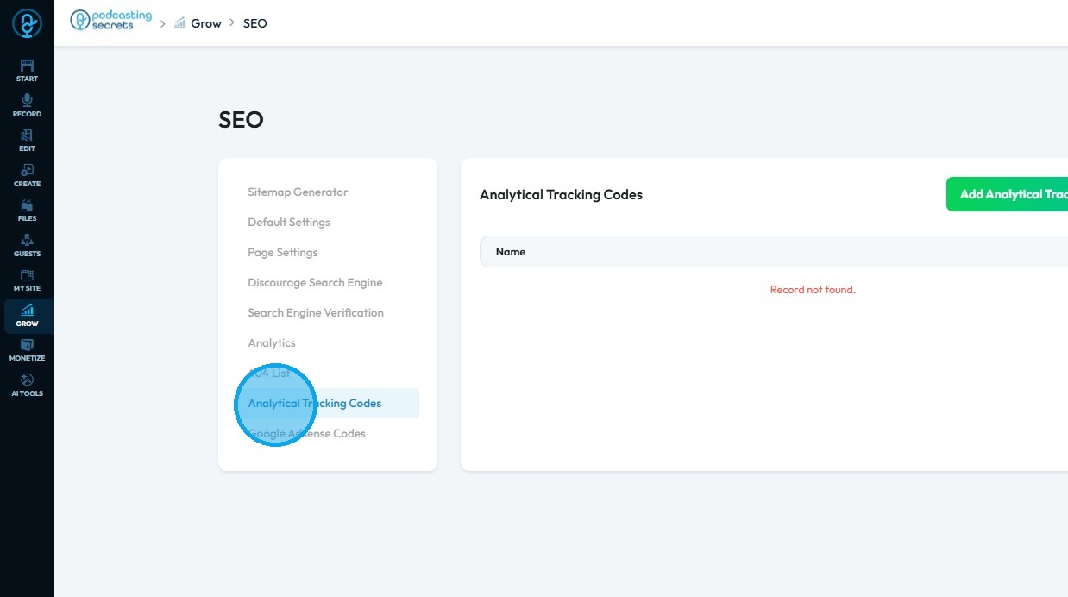Open the Start section in sidebar
The width and height of the screenshot is (1068, 597).
27,70
